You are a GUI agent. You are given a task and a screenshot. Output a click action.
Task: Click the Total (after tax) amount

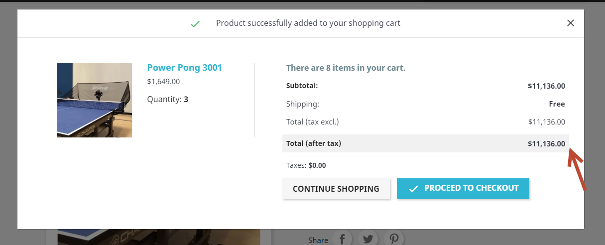point(546,144)
